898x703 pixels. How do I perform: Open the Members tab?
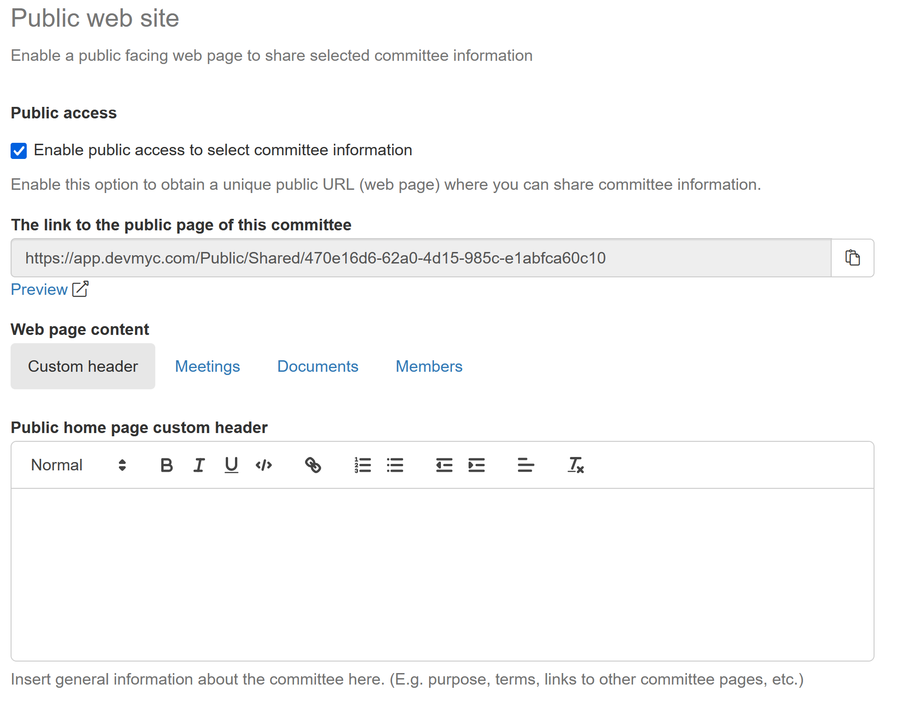point(428,367)
